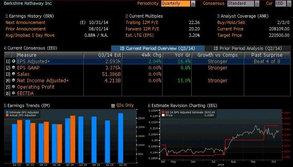
Task: Select the Net Income Adjusted+ radio button
Action: pos(14,80)
